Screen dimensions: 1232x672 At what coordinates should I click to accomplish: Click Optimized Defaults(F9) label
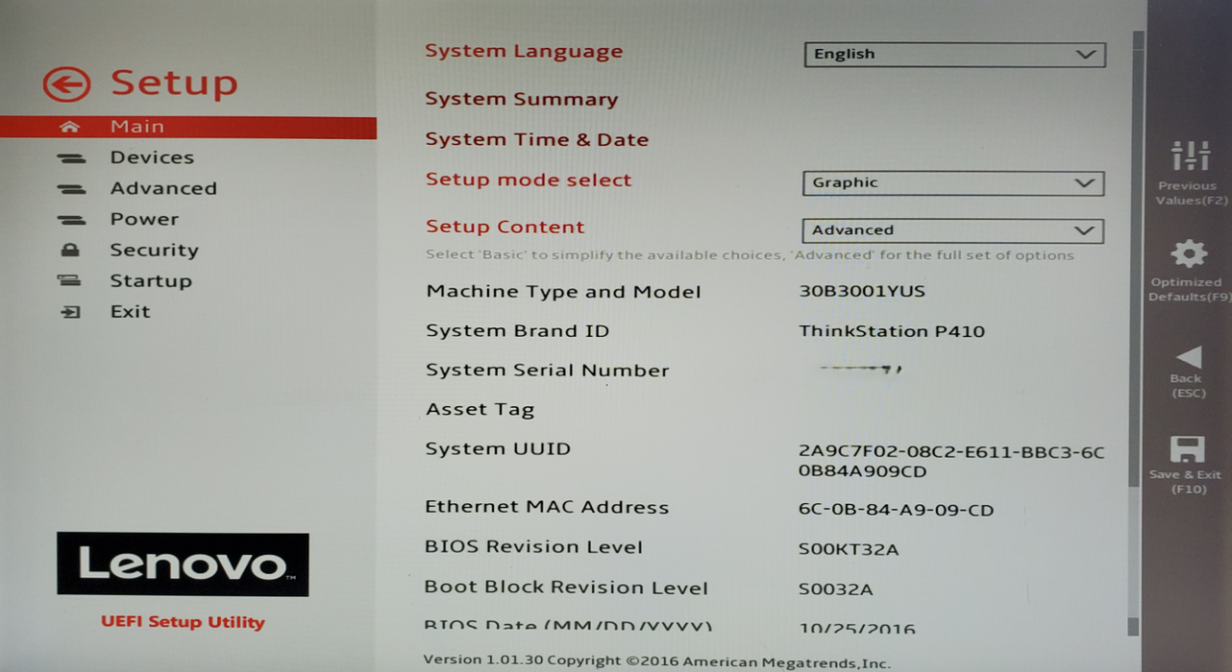point(1190,290)
